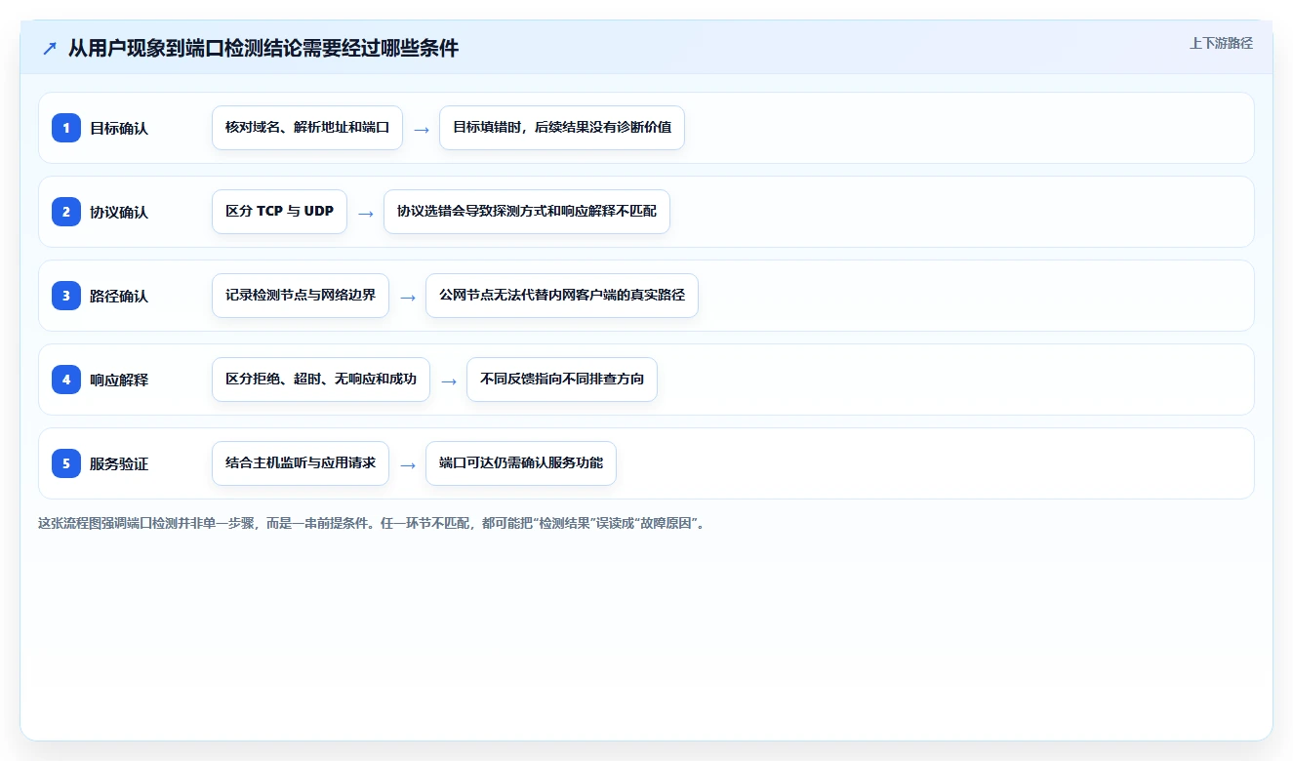
Task: Click the 服务验证 step label
Action: (x=119, y=463)
